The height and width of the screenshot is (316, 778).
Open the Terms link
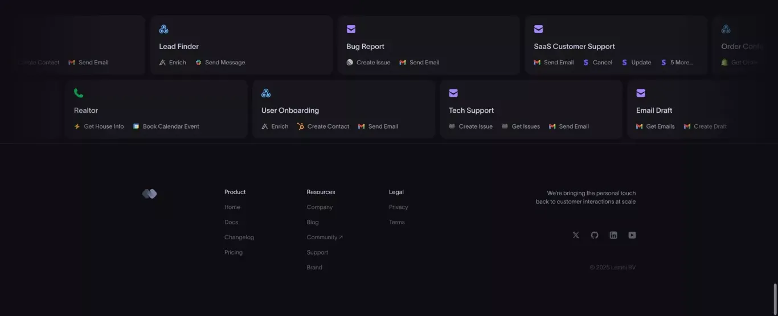[x=397, y=222]
